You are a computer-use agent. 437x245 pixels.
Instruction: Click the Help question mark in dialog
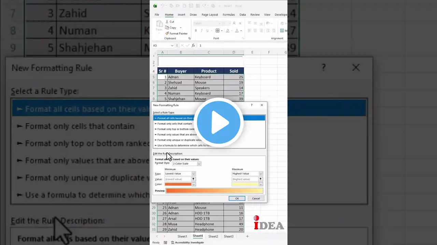pos(252,105)
